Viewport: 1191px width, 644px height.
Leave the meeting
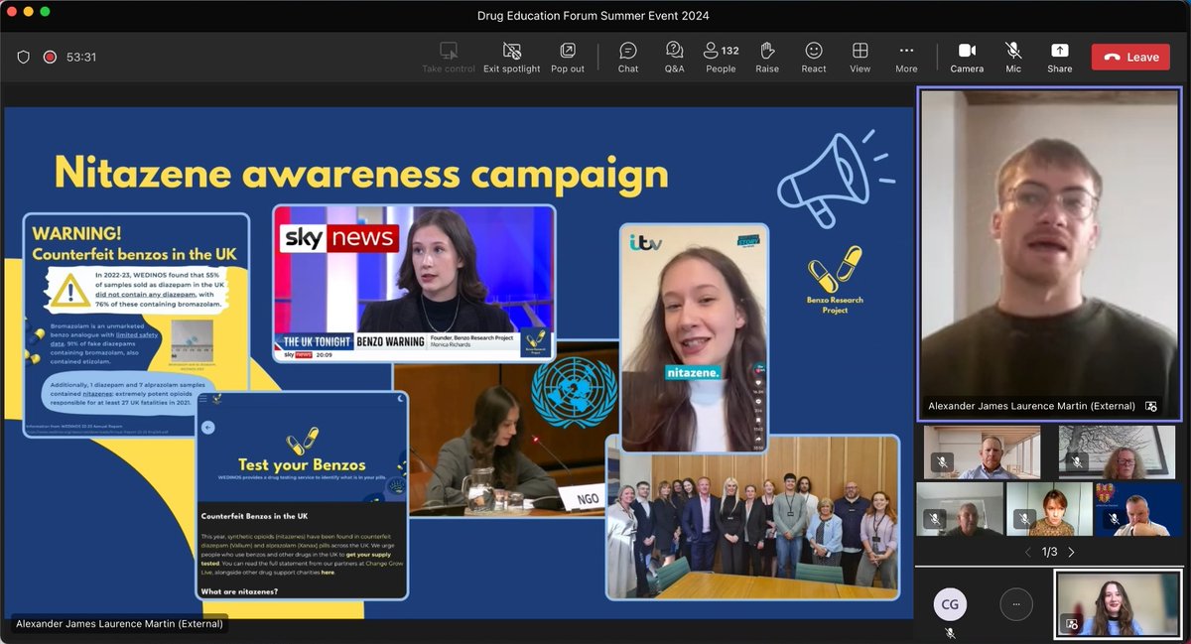point(1130,58)
